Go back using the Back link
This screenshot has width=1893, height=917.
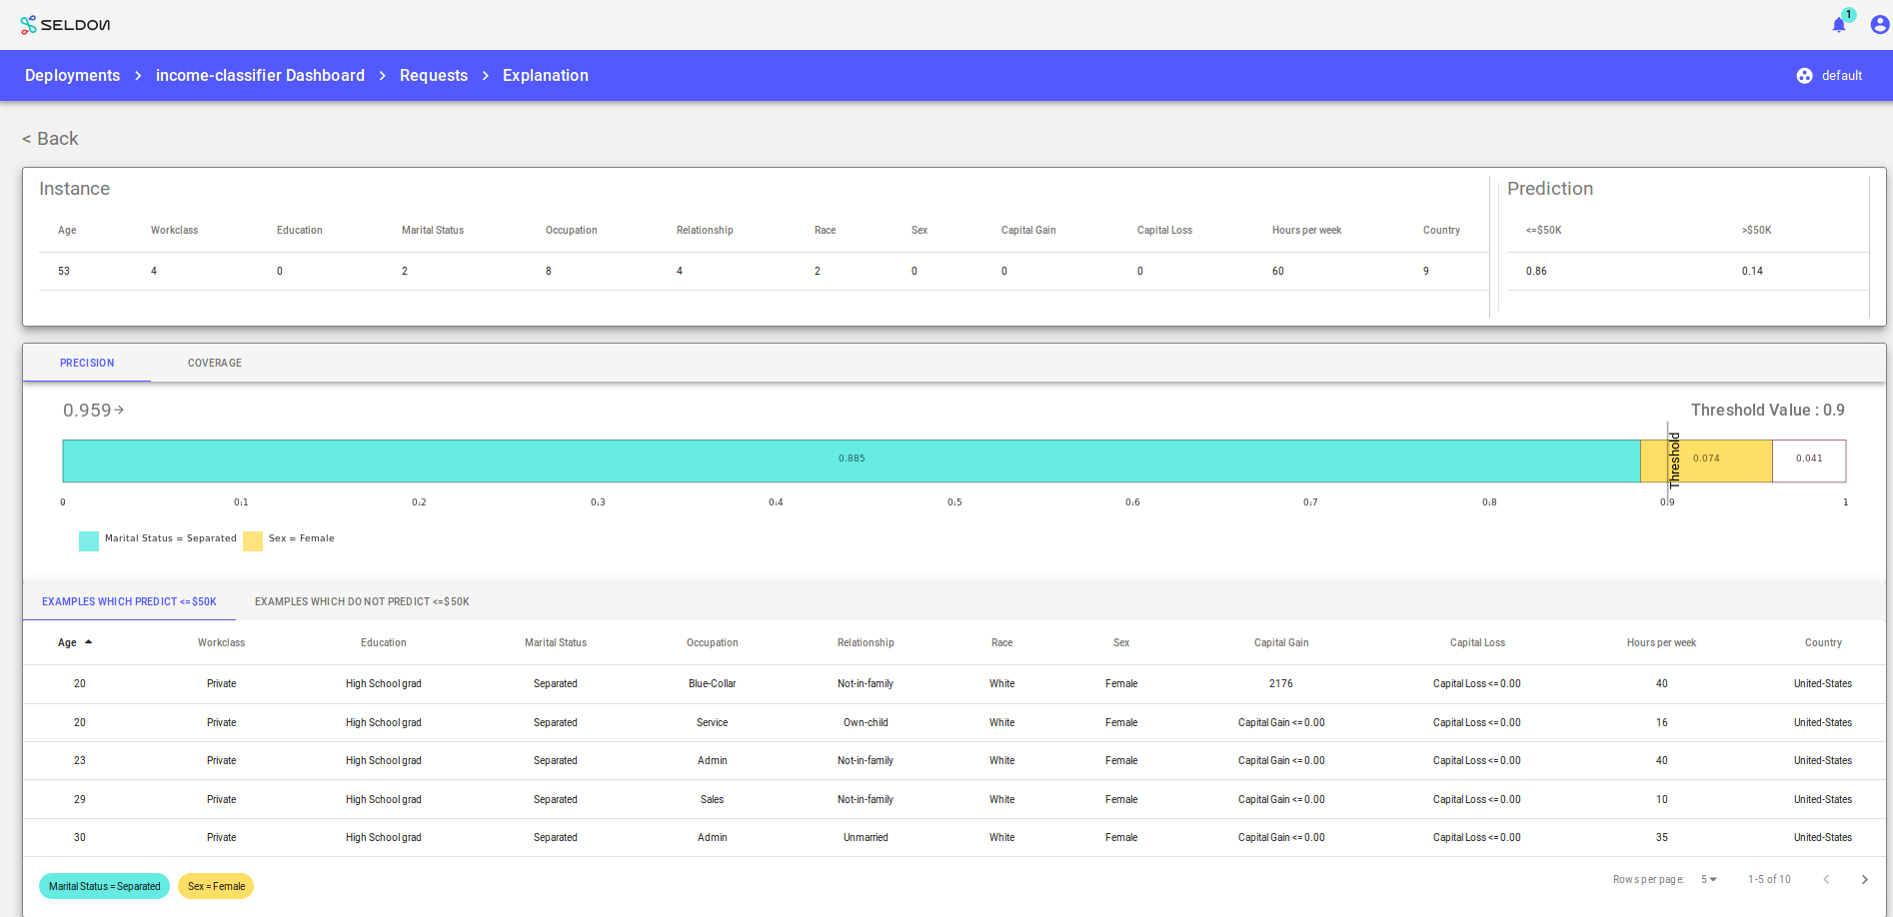tap(50, 139)
